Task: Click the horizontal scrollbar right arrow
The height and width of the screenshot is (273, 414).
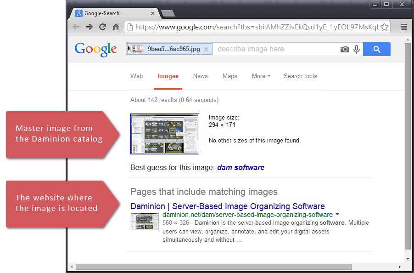Action: (x=399, y=267)
